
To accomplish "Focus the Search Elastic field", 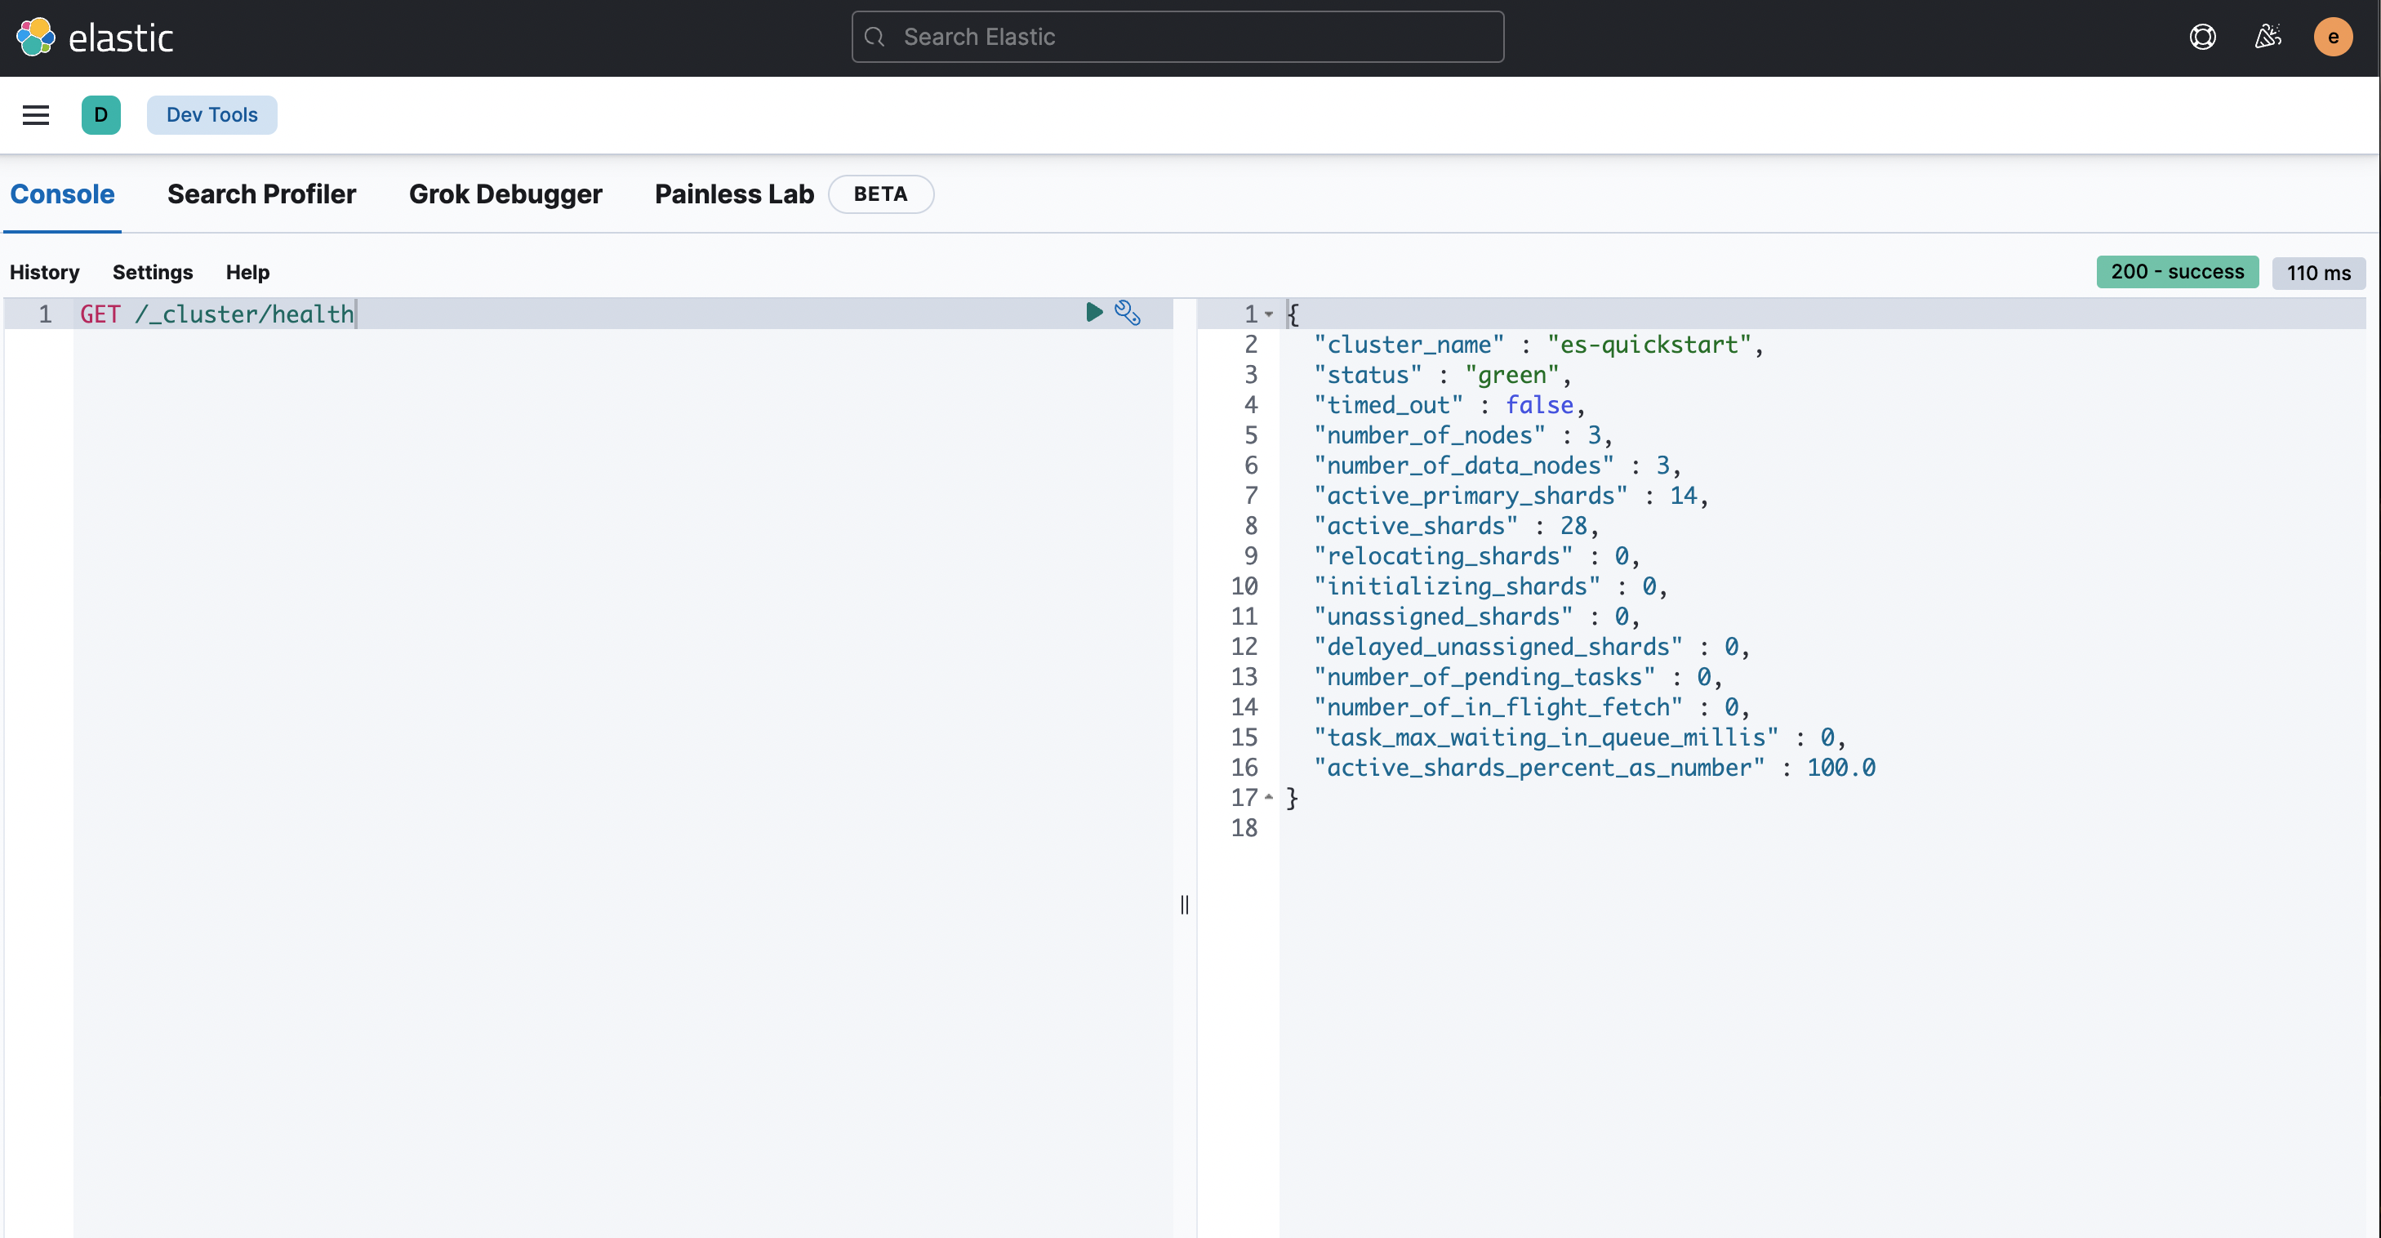I will pos(1177,37).
